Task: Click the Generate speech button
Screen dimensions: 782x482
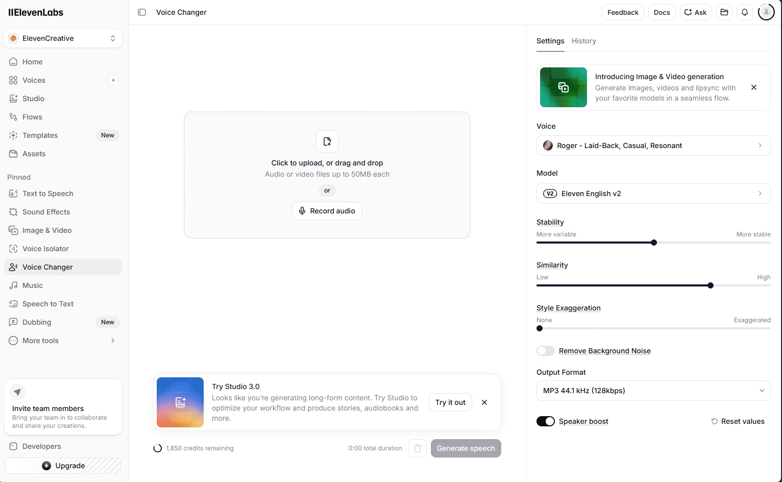Action: pyautogui.click(x=466, y=448)
